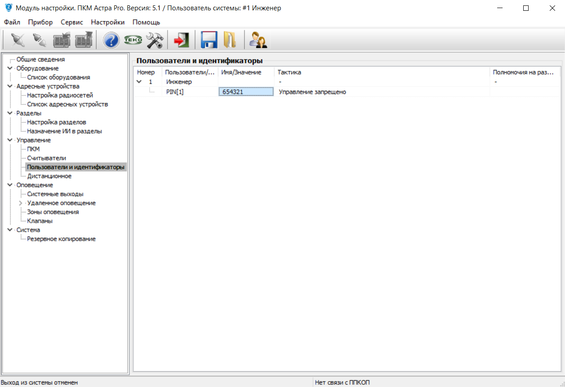Open file using the yellow folder icon
The image size is (565, 387).
230,40
